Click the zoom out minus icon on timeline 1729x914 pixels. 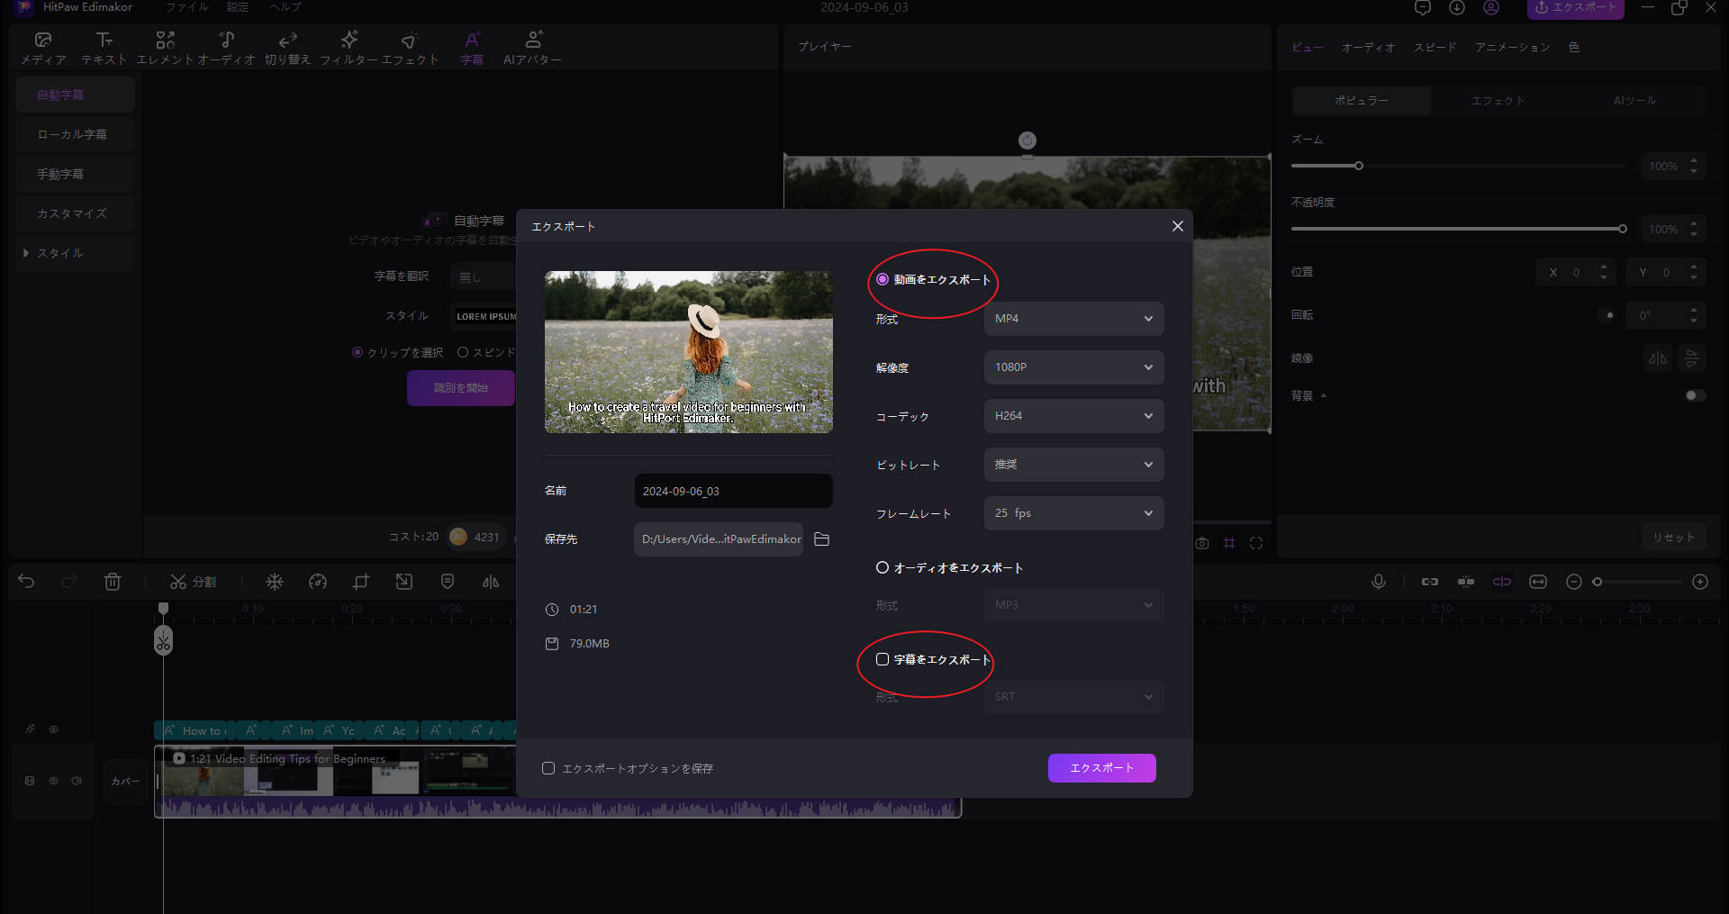[1574, 582]
